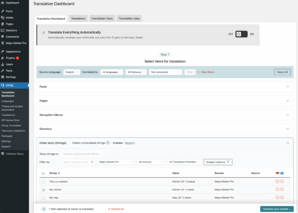Open Posts from the sidebar icon
This screenshot has height=213, width=298.
[3, 10]
